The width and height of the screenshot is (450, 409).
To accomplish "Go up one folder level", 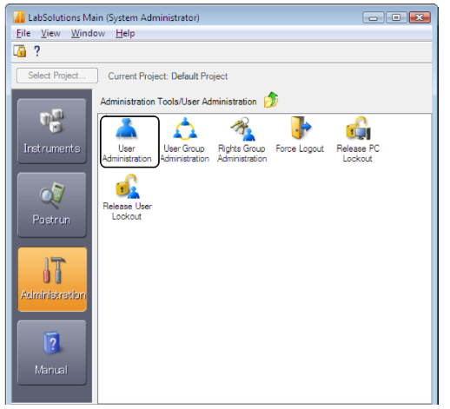I will tap(271, 100).
